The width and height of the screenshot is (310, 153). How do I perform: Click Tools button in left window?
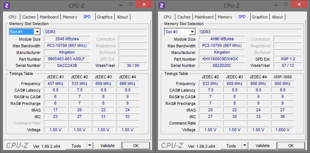[76, 146]
